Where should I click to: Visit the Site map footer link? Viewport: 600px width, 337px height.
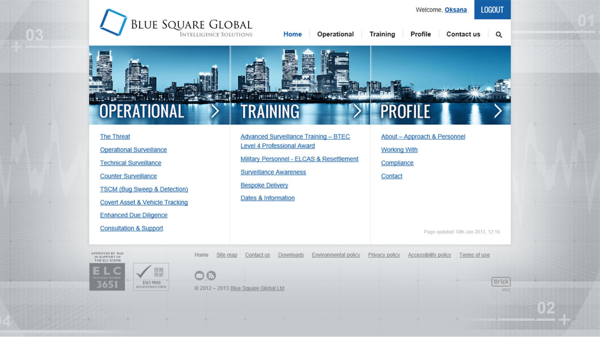click(227, 255)
